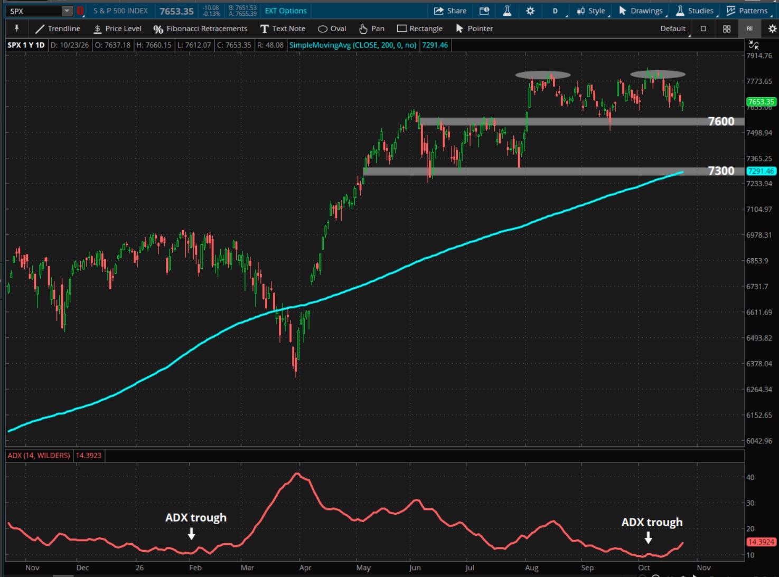Screen dimensions: 779x577
Task: Click the 7600 price level label
Action: tap(721, 121)
